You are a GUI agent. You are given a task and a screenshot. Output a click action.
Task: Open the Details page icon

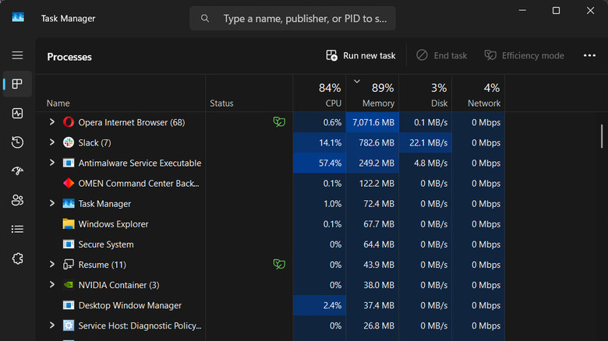coord(17,229)
